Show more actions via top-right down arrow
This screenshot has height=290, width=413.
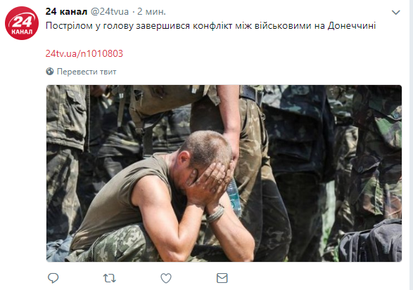396,12
